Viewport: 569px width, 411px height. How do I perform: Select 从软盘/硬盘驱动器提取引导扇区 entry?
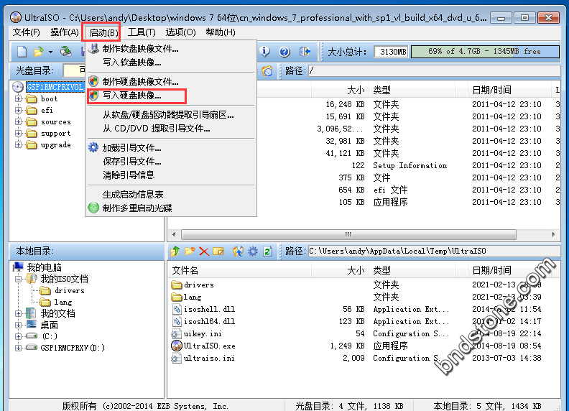pyautogui.click(x=171, y=115)
